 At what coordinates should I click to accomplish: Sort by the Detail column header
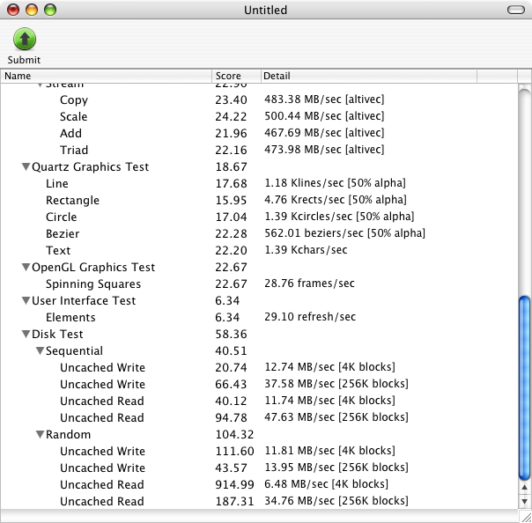click(369, 76)
